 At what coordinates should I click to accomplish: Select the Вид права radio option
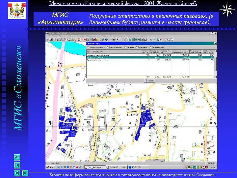pos(129,47)
